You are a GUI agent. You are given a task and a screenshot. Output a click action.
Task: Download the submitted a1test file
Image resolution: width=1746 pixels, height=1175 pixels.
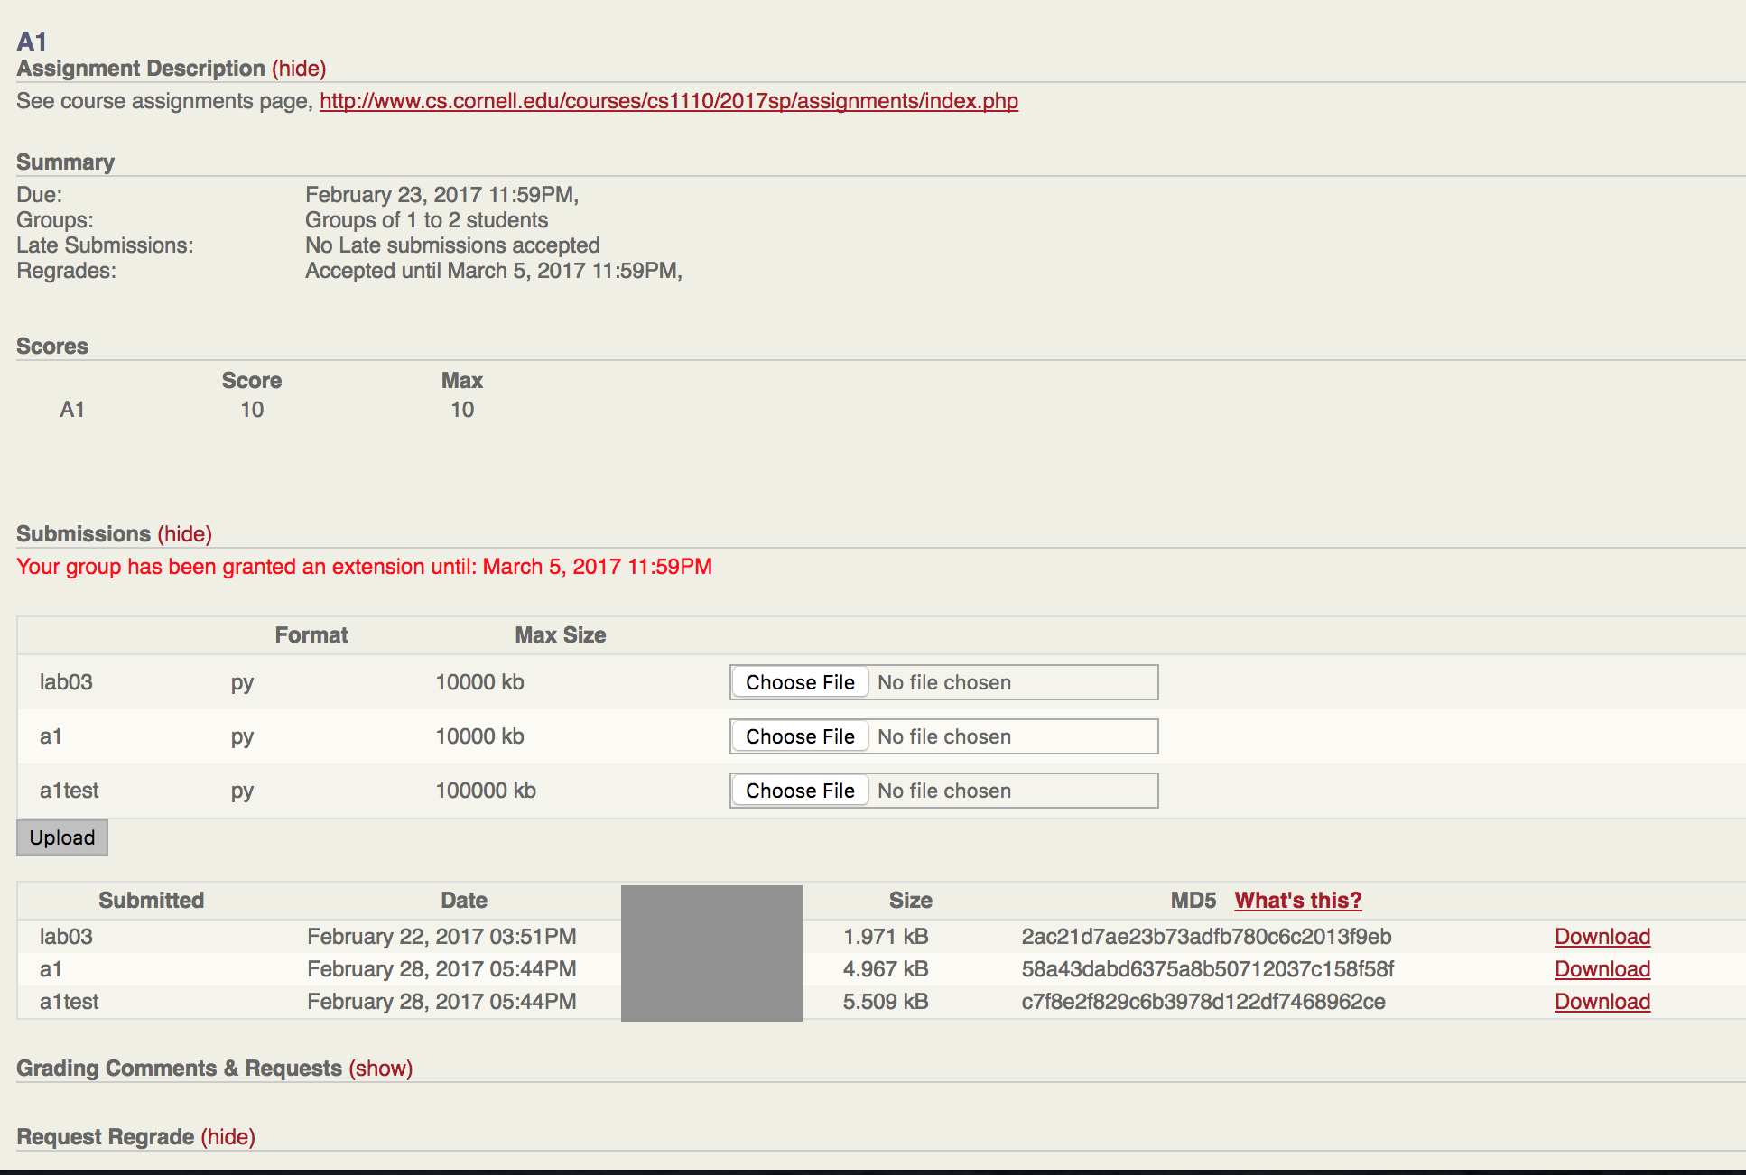[1602, 1002]
